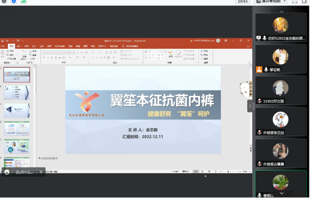This screenshot has height=198, width=310.
Task: Click the Find magnifier icon in ribbon
Action: [202, 51]
